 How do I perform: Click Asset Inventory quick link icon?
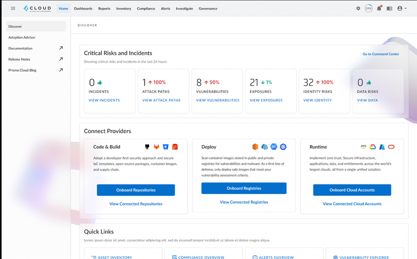click(x=93, y=257)
